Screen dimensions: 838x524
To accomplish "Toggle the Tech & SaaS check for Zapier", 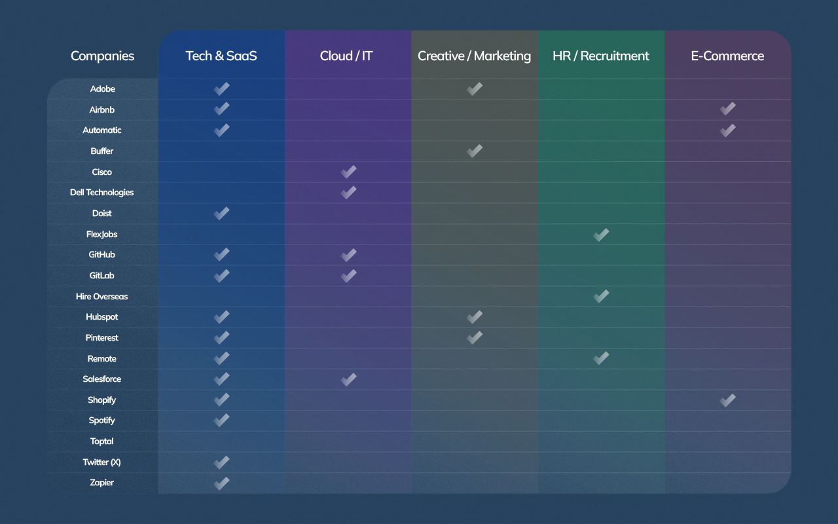I will 221,483.
